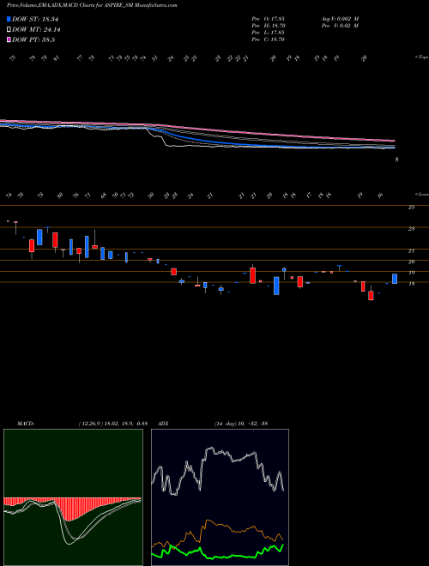
Task: Click ADX parameters '(14 day) 10, +32, -38'
Action: (240, 423)
